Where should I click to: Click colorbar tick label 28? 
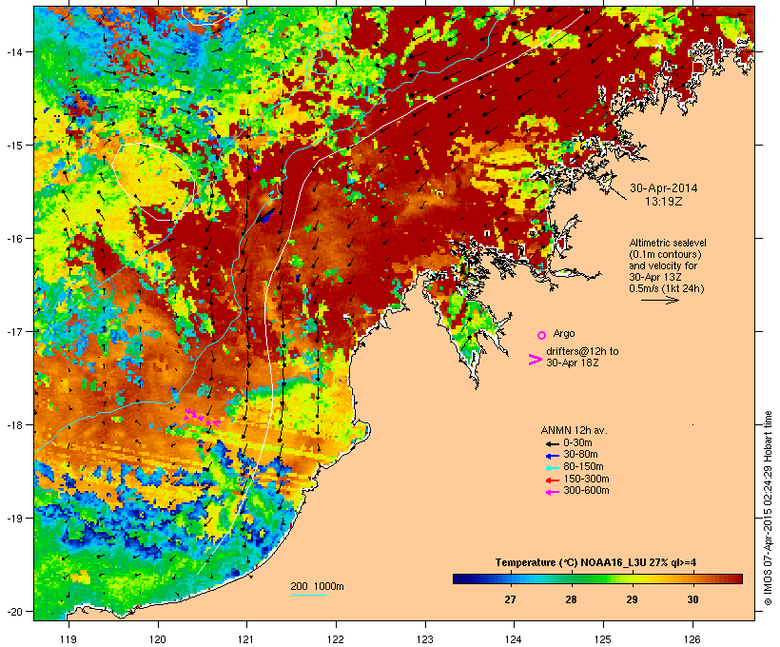[x=571, y=599]
